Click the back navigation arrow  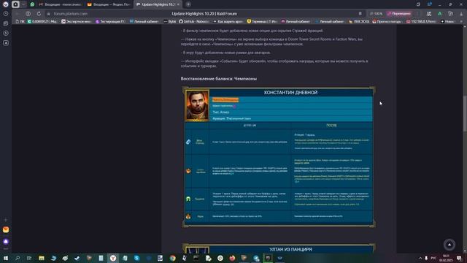coord(18,14)
